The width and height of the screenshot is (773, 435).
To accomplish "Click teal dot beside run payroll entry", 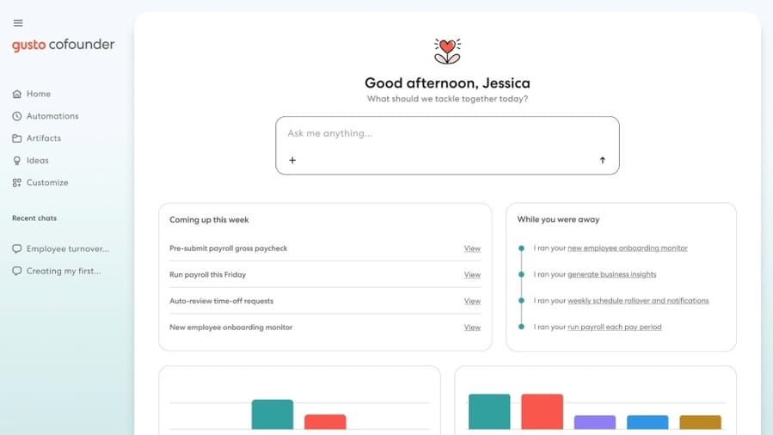I will tap(521, 327).
